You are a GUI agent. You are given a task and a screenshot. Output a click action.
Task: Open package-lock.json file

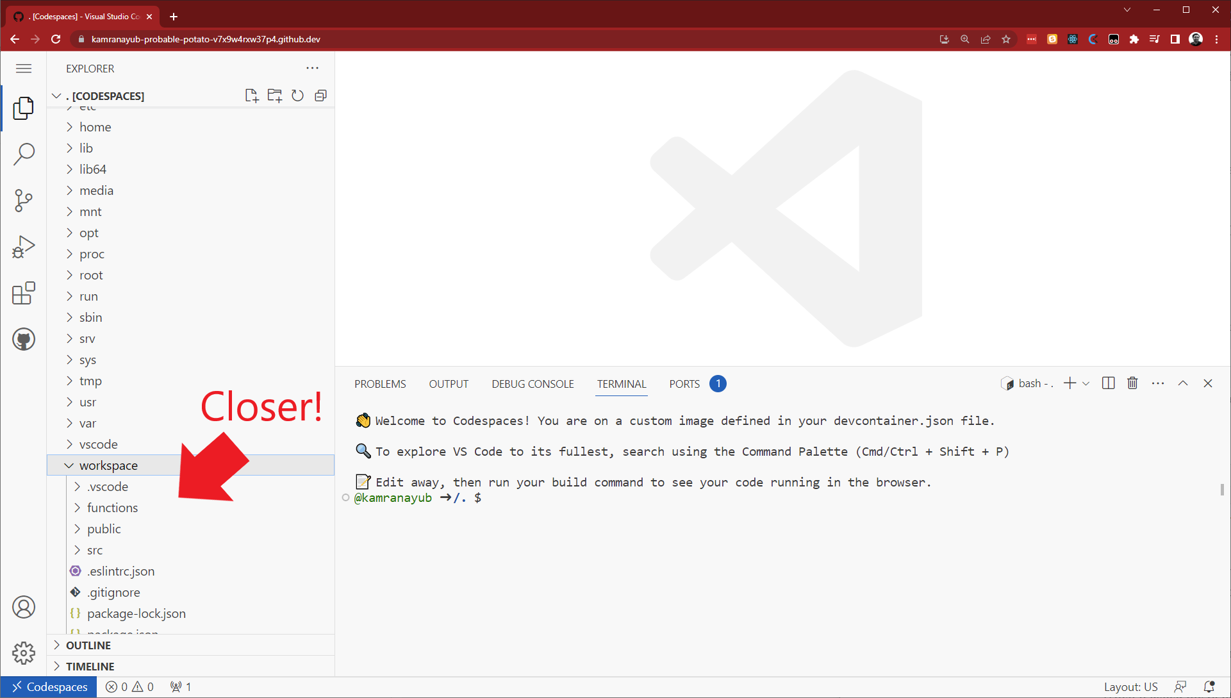click(136, 613)
